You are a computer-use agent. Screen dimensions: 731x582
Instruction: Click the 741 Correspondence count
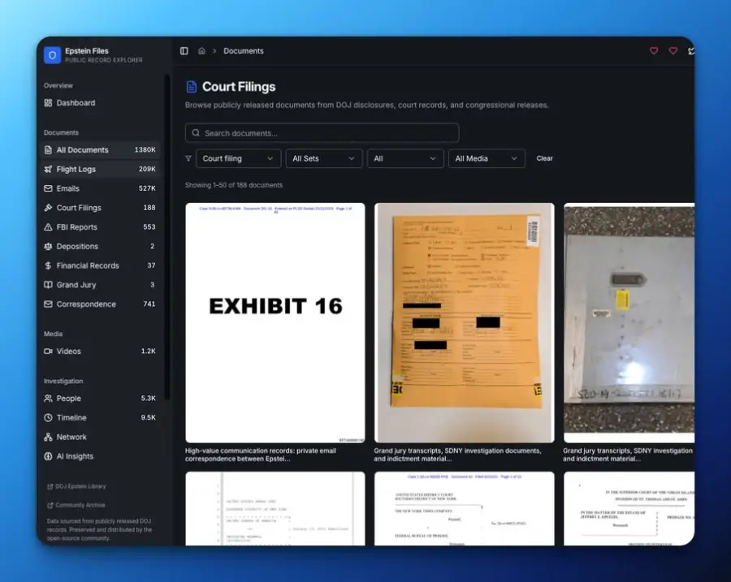(149, 304)
